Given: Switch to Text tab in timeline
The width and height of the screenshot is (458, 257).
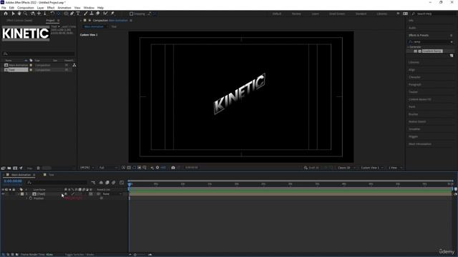Looking at the screenshot, I should click(x=52, y=175).
